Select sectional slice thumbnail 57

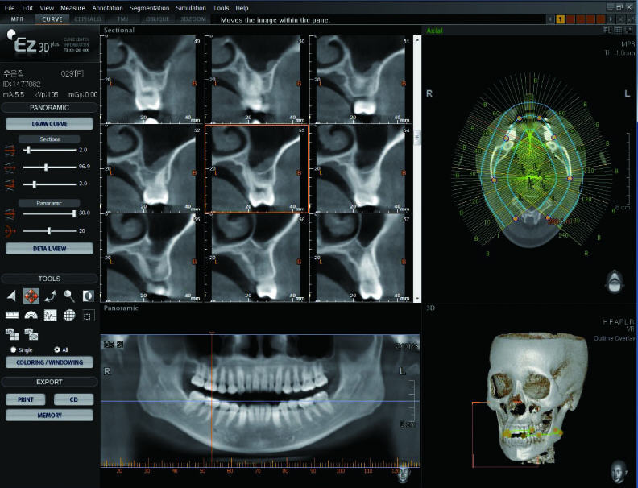(x=361, y=258)
